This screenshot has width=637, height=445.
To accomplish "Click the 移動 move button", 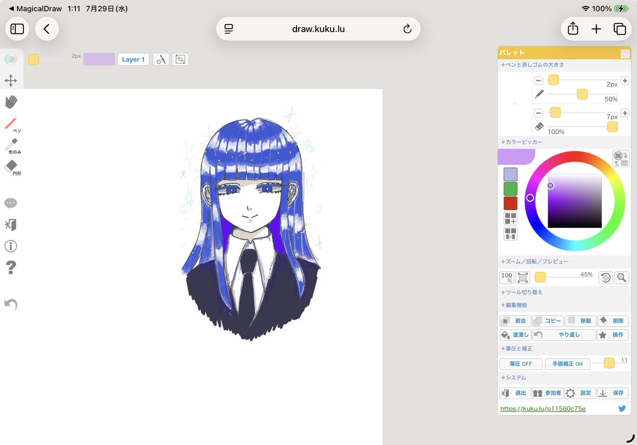I will [580, 321].
